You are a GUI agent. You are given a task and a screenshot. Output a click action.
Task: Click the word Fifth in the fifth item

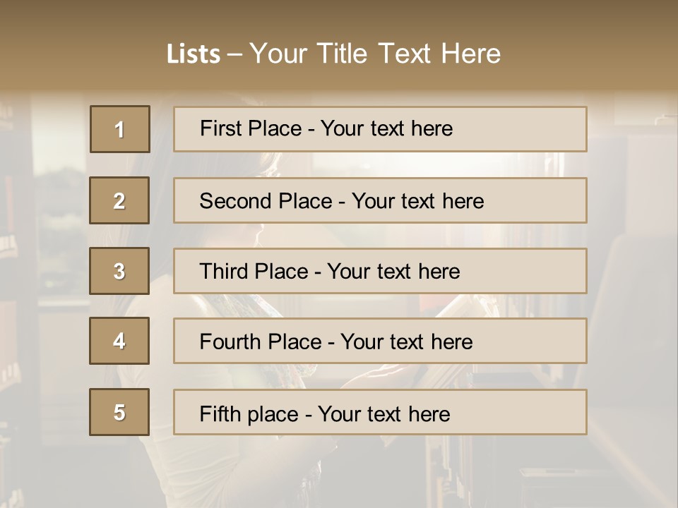coord(221,413)
